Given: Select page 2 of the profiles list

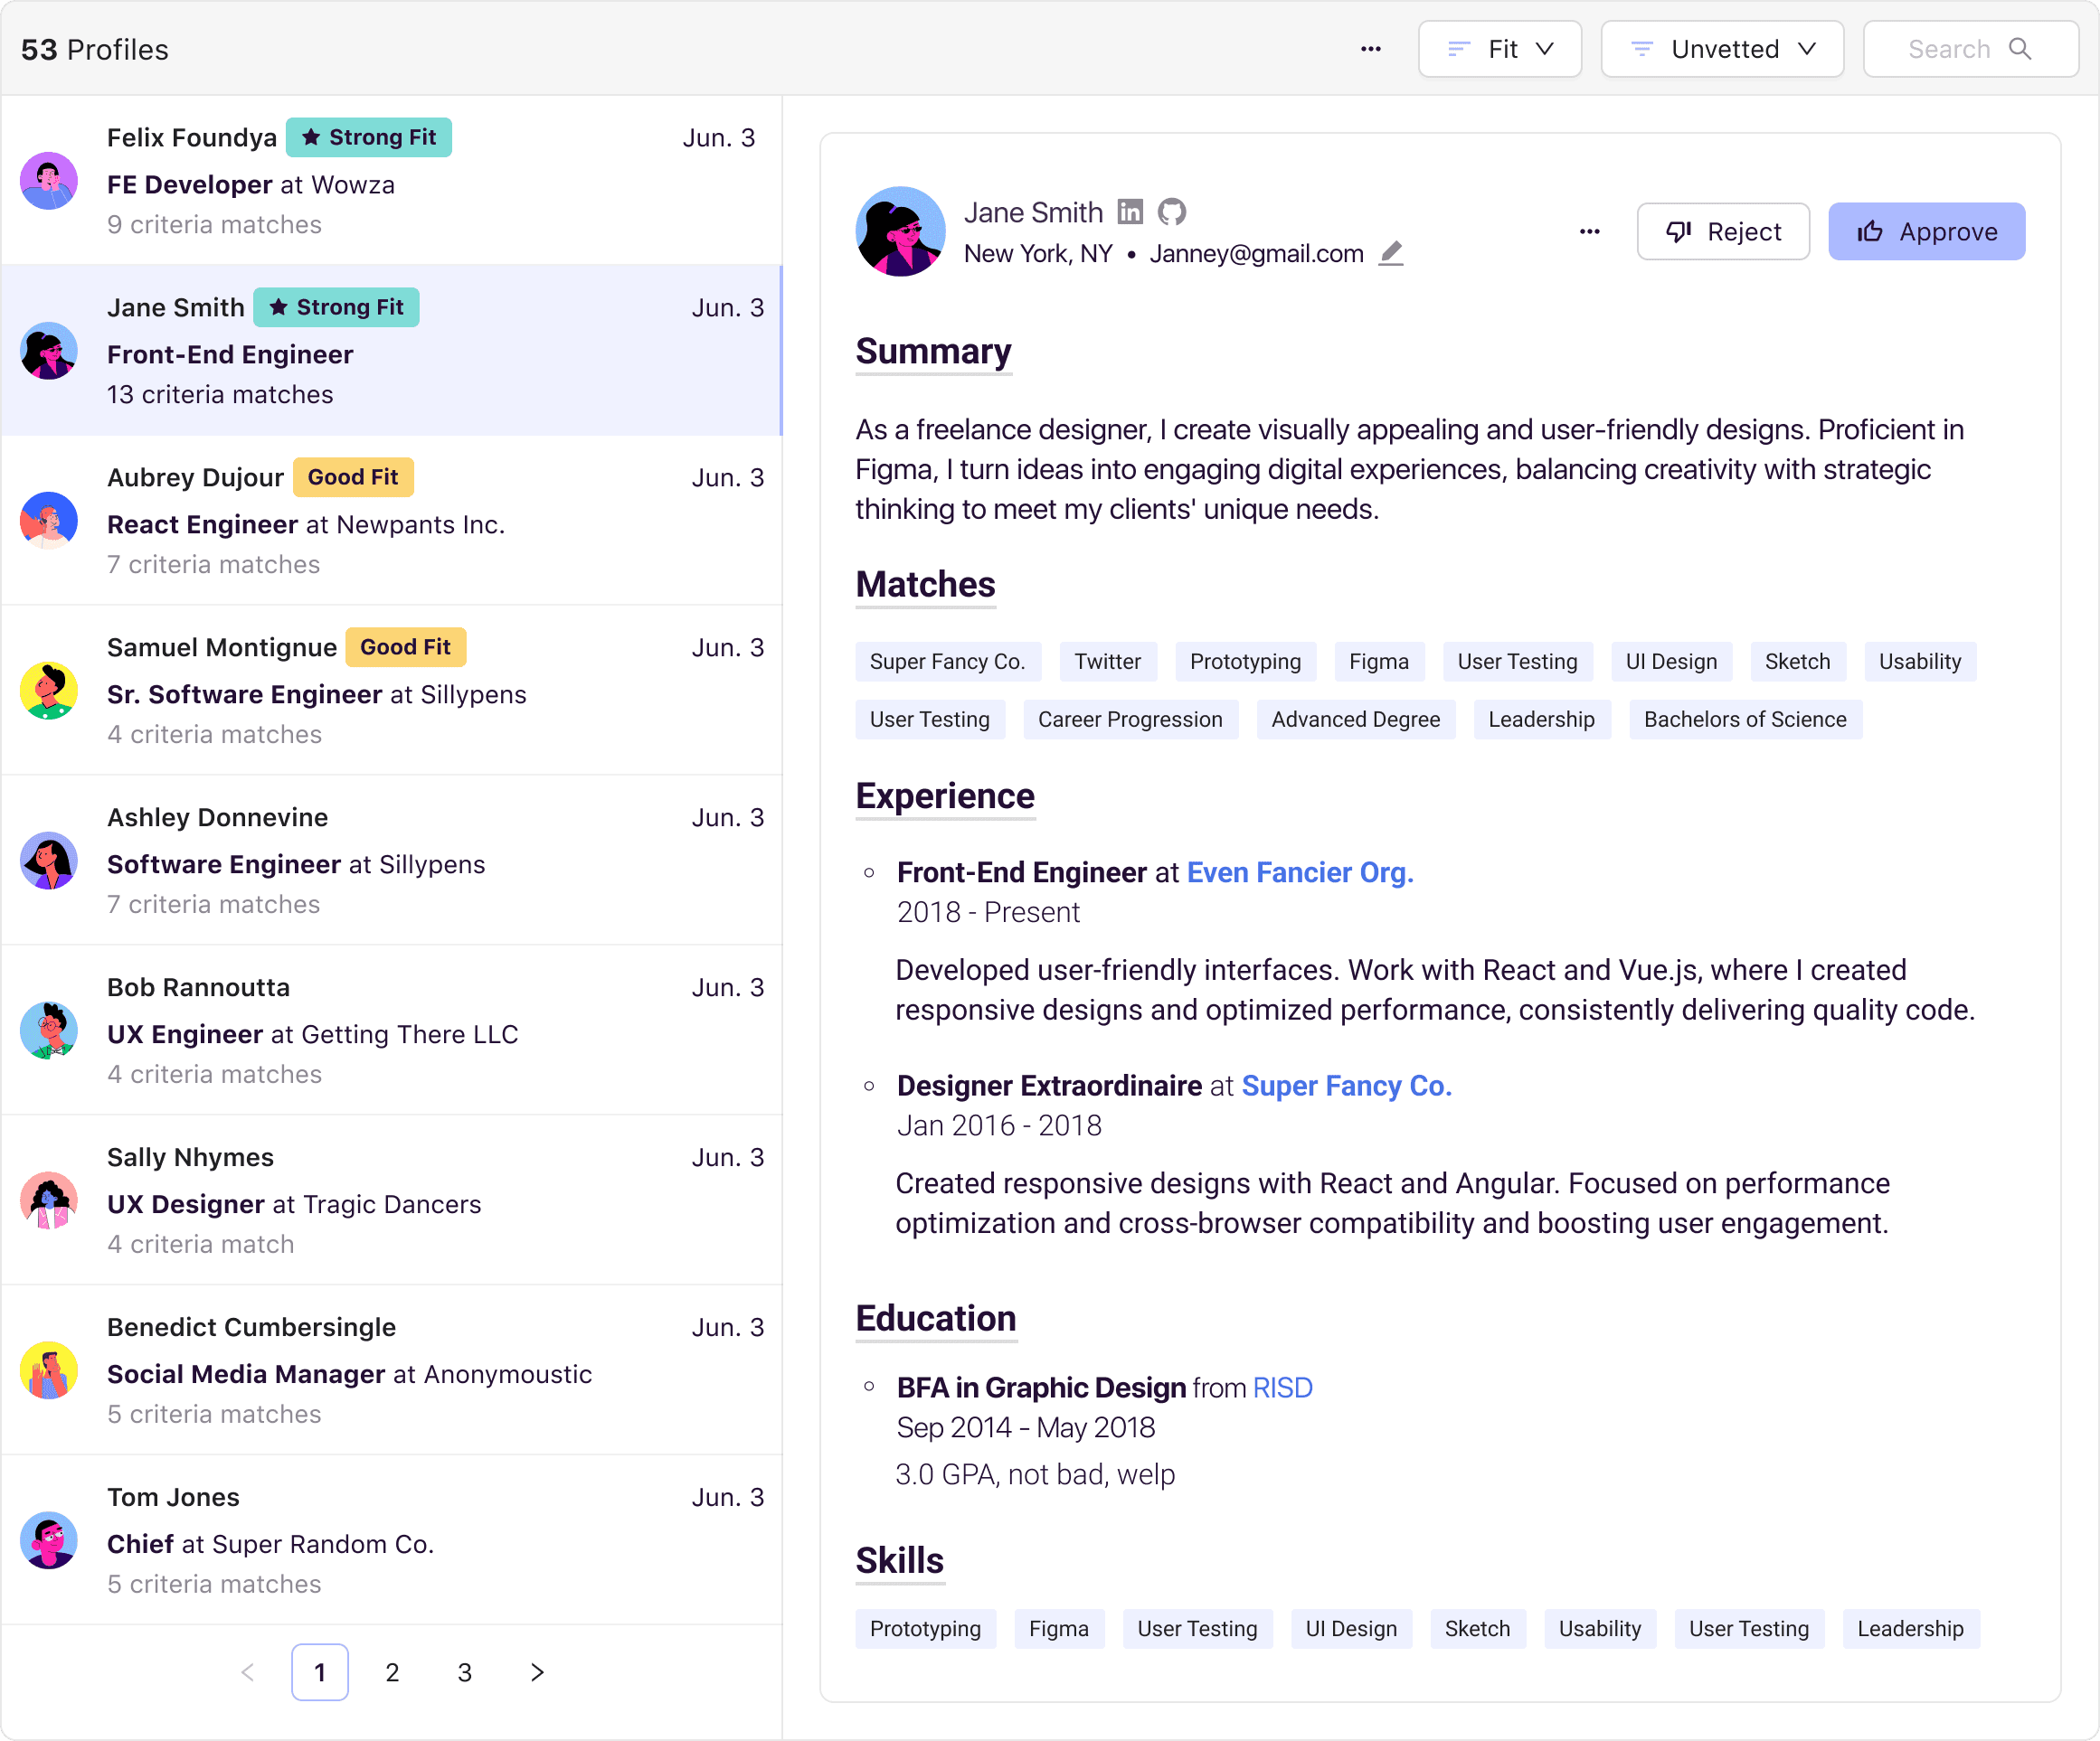Looking at the screenshot, I should click(392, 1671).
